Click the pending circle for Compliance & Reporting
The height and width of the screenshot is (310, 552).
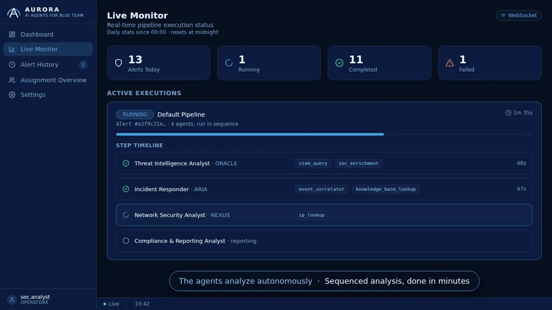(126, 241)
